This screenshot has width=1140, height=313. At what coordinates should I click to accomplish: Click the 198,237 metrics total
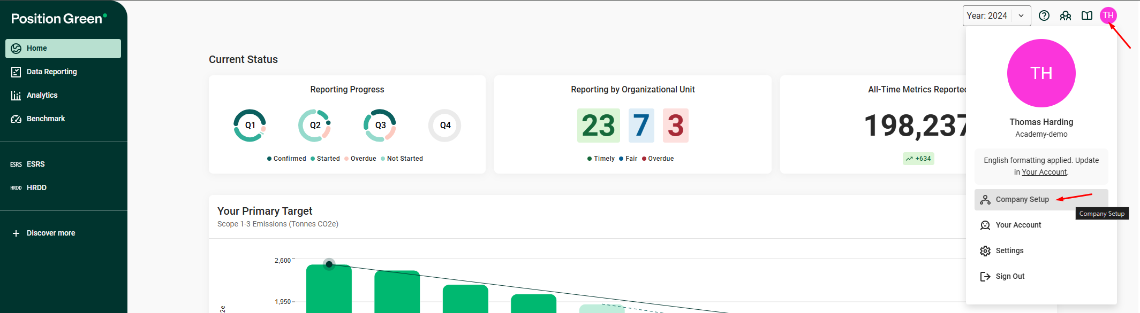pos(915,126)
